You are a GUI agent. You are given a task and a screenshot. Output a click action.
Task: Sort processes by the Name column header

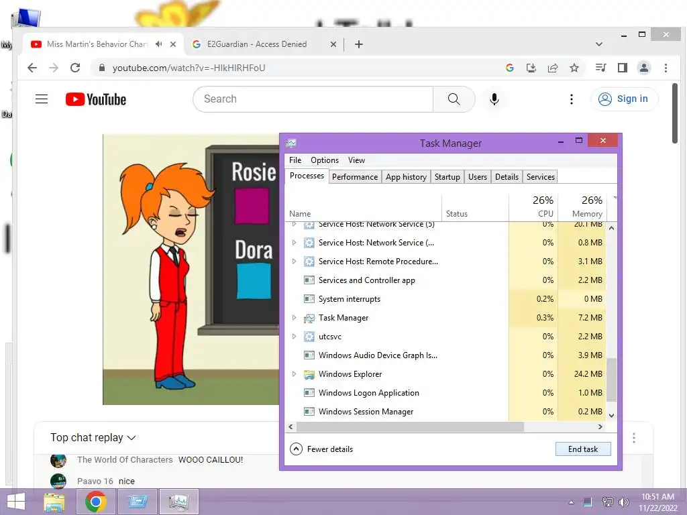click(x=363, y=207)
